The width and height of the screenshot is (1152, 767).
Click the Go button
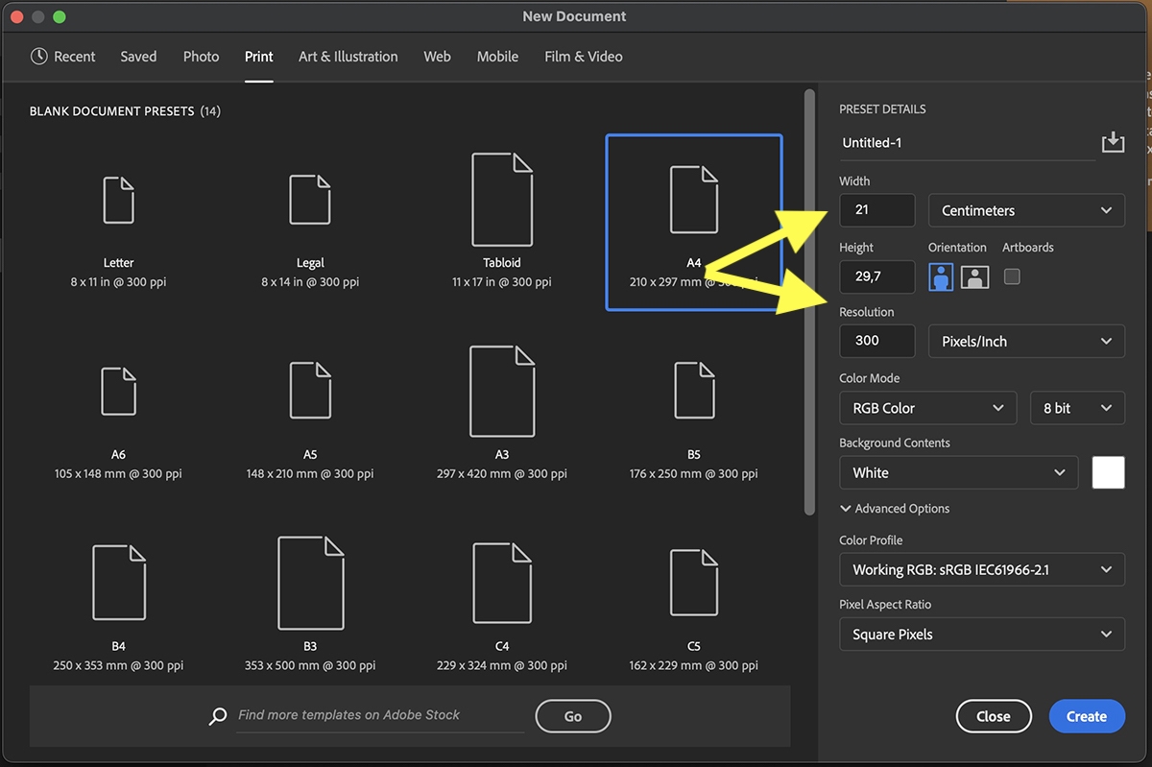coord(573,716)
